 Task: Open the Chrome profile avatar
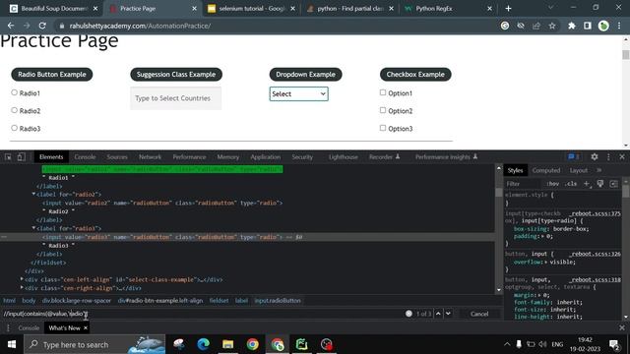[x=603, y=26]
